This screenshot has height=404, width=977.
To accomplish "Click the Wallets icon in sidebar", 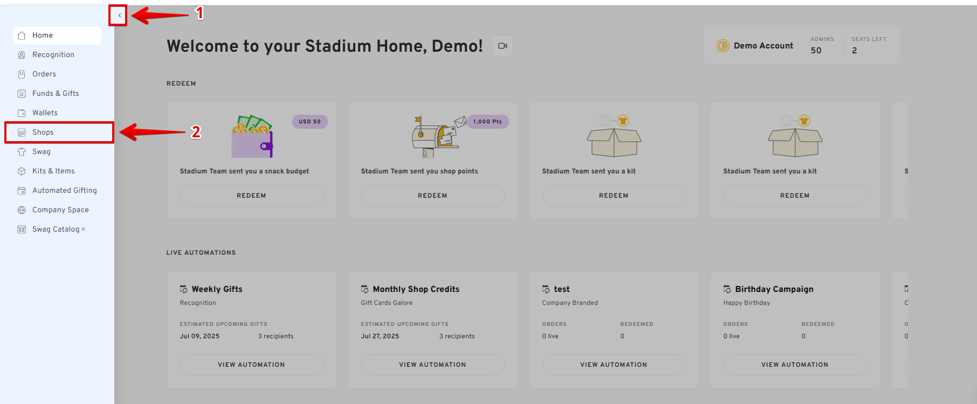I will tap(22, 113).
